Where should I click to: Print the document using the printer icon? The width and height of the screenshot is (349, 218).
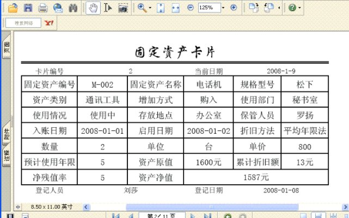point(42,8)
